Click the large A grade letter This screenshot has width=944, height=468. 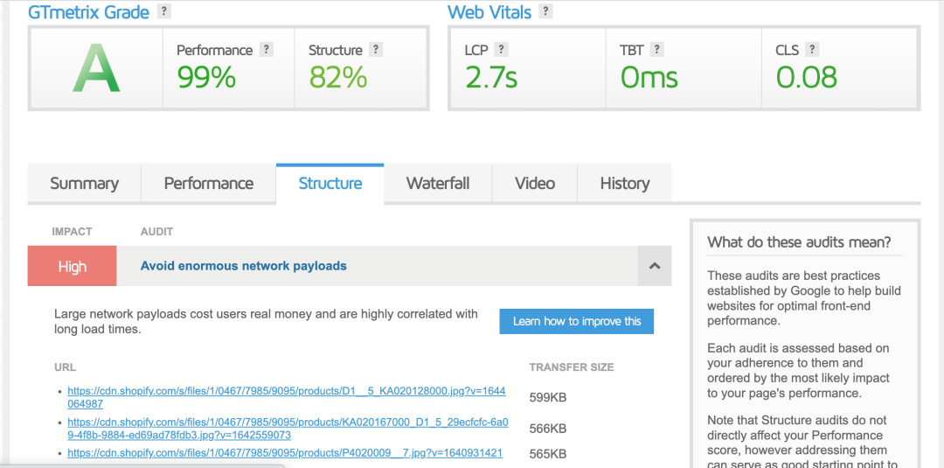(96, 70)
